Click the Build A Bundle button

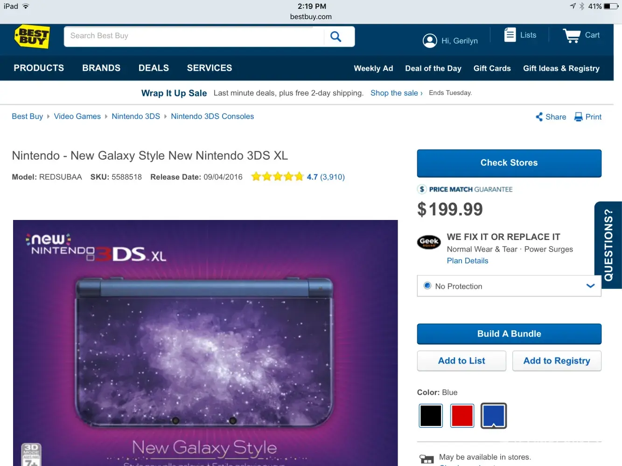pos(509,334)
